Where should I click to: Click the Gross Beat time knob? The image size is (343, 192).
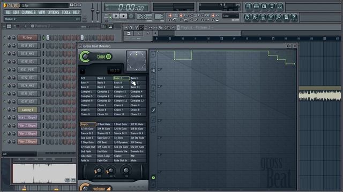coord(85,57)
